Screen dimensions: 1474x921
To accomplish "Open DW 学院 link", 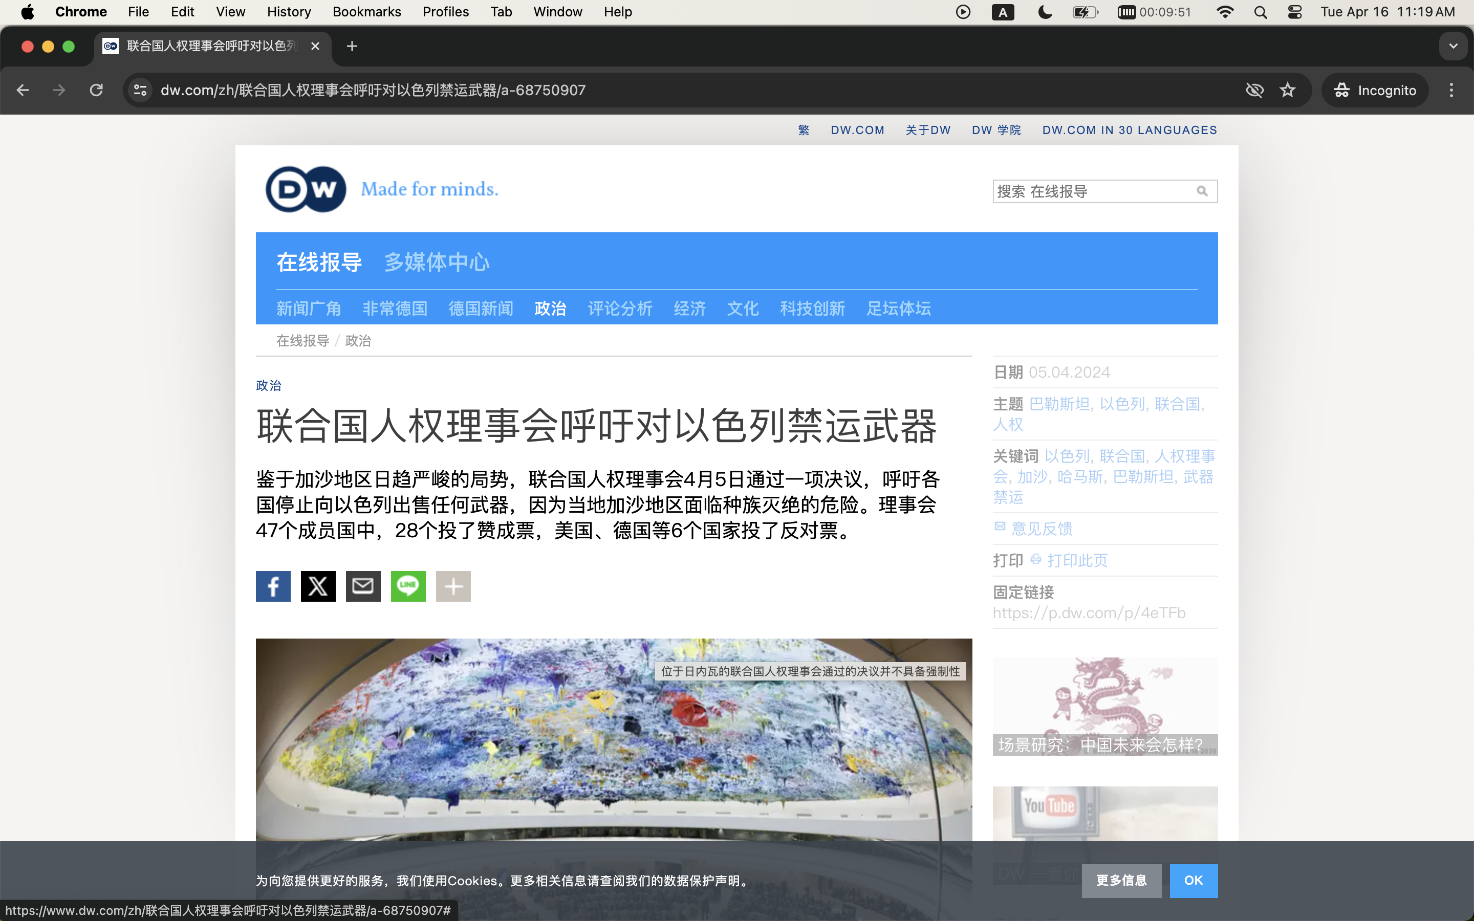I will (996, 130).
